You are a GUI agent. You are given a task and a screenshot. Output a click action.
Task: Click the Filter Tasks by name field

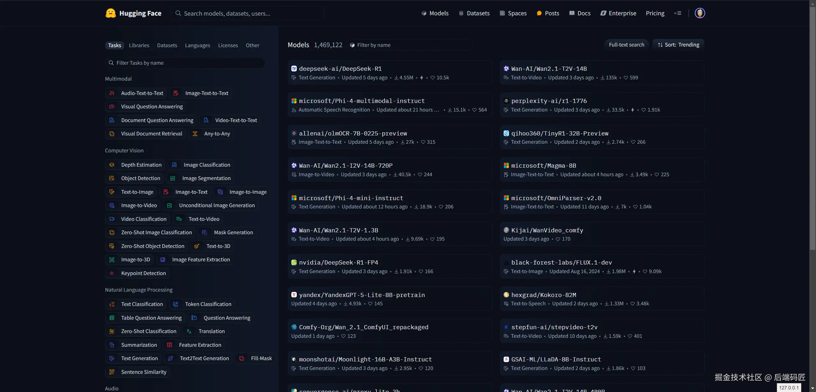click(x=185, y=63)
